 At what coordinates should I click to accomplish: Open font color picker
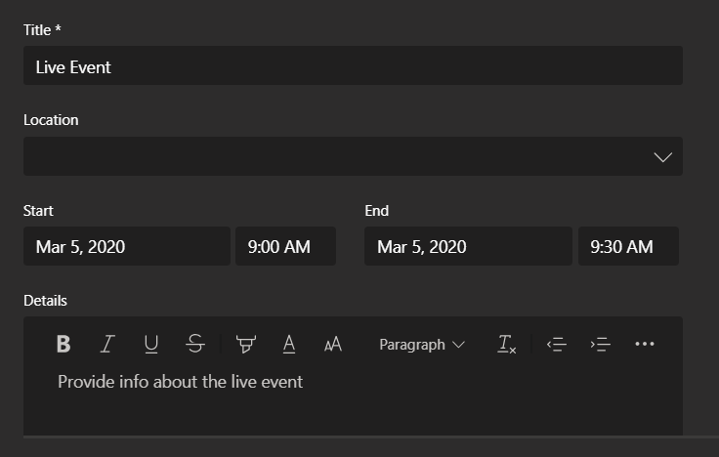point(289,344)
